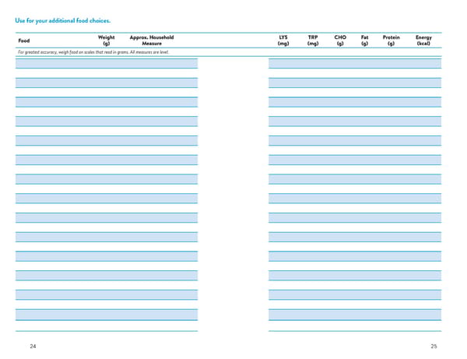The height and width of the screenshot is (359, 467).
Task: Click the first blank shaded row on right page
Action: (355, 63)
